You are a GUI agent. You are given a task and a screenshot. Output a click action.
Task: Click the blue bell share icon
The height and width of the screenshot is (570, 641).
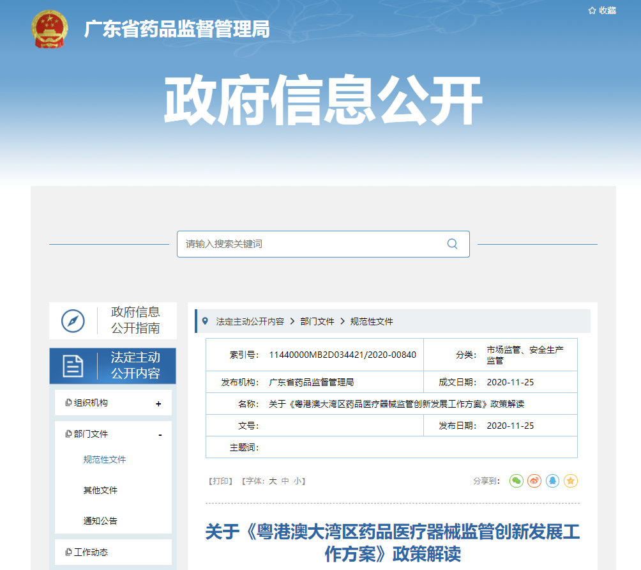pos(552,481)
